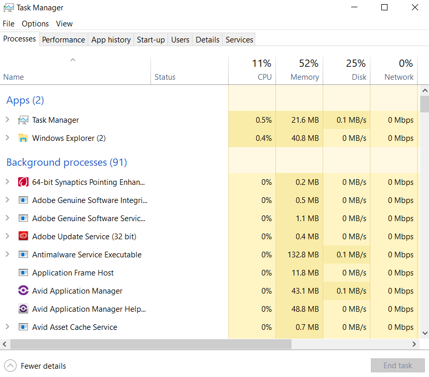Click the 48.8 MB memory value
The image size is (429, 377).
tap(305, 309)
